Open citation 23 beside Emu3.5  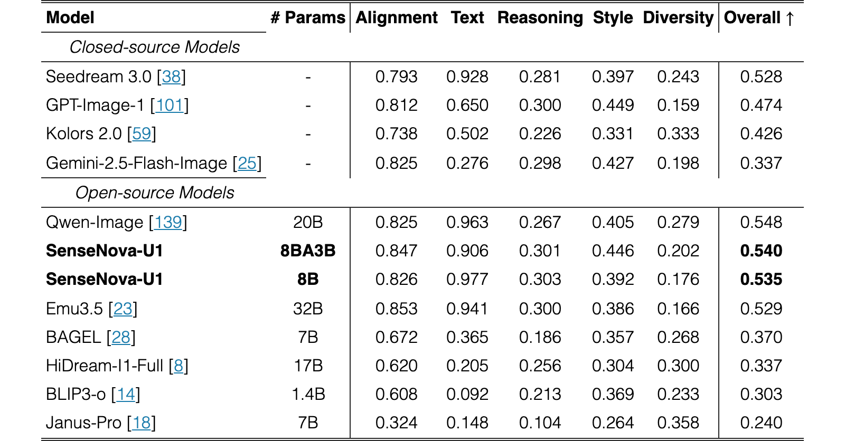(x=123, y=309)
